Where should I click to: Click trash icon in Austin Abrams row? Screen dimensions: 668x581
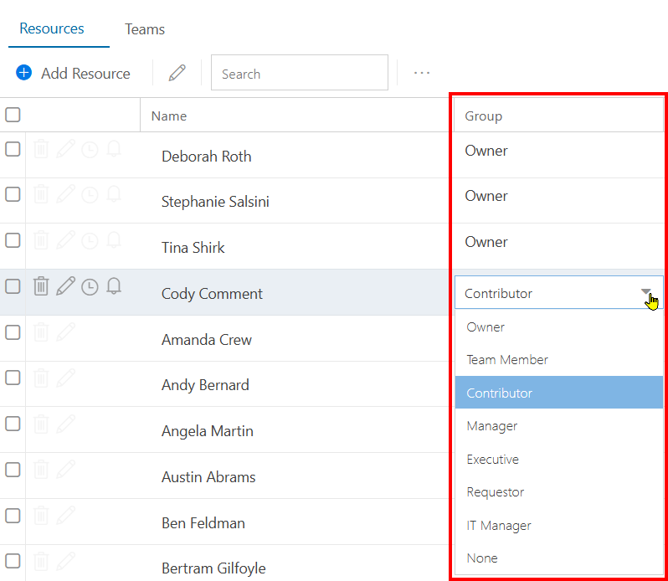pyautogui.click(x=41, y=469)
